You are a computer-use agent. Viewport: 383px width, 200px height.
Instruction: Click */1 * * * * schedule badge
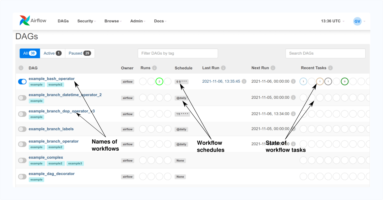point(182,114)
